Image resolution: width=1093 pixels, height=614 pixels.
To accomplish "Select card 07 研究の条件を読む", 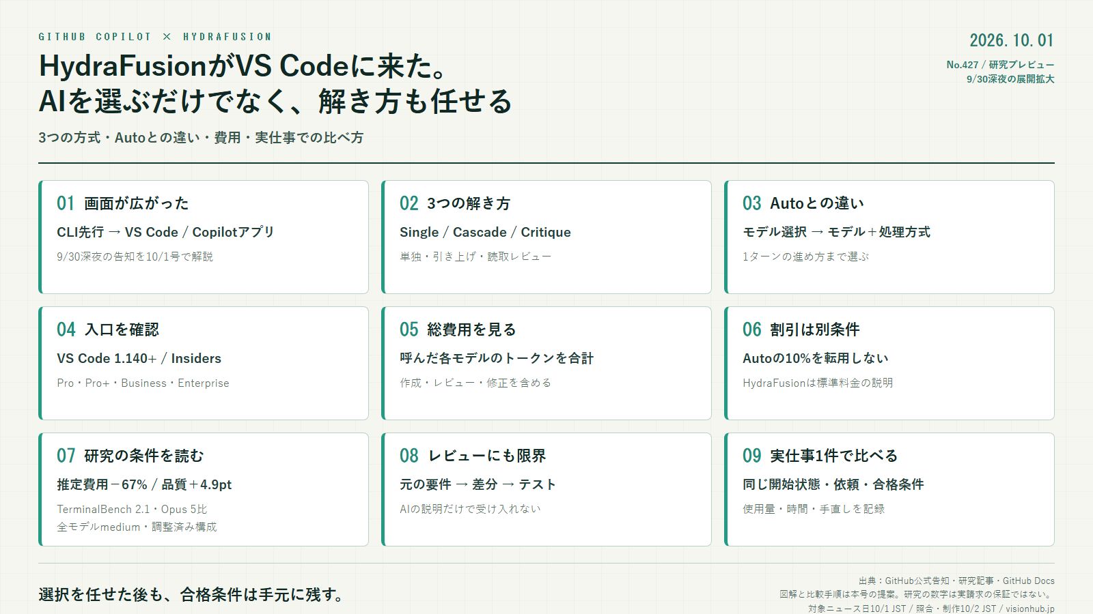I will point(204,489).
